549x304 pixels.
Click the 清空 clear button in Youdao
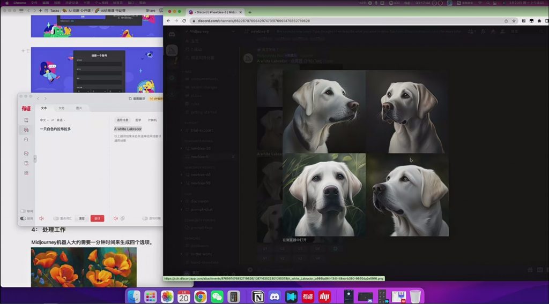click(x=81, y=218)
